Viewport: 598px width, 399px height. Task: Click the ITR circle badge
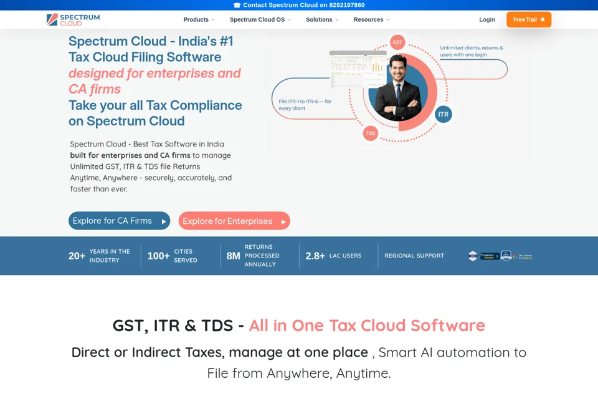click(443, 114)
